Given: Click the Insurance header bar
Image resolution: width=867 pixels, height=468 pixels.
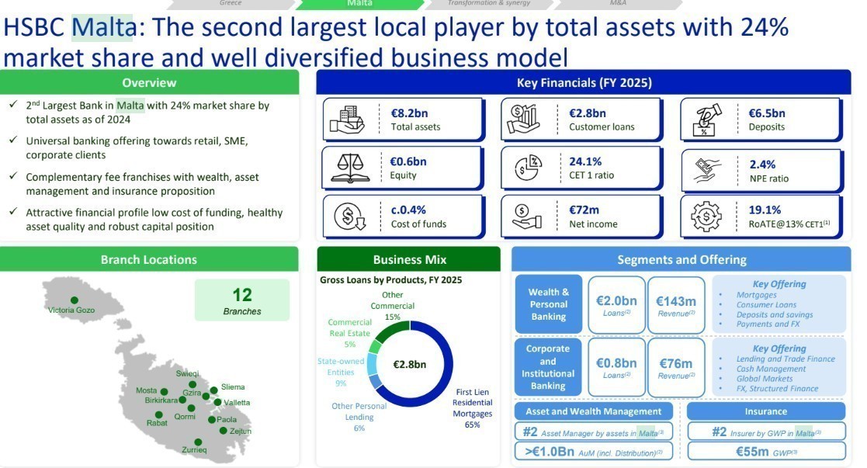Looking at the screenshot, I should click(765, 411).
